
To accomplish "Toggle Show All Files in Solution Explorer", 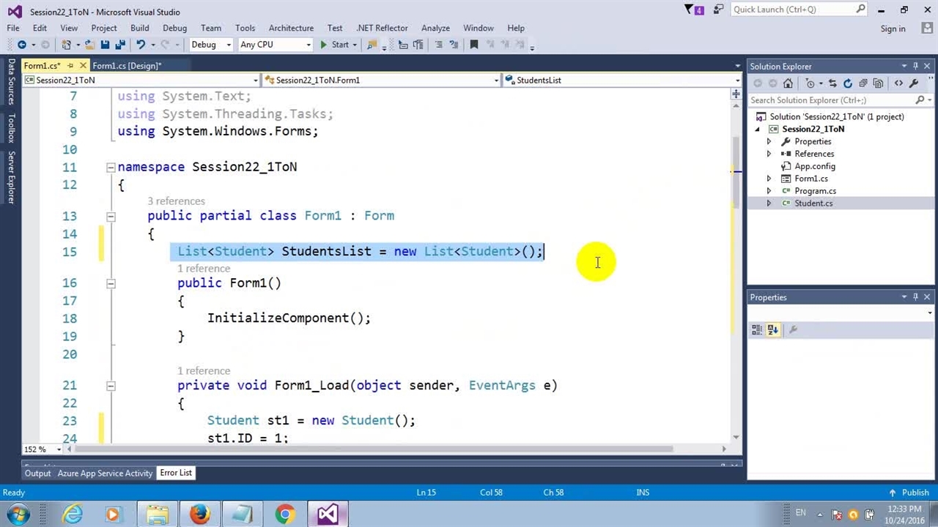I will pos(878,83).
